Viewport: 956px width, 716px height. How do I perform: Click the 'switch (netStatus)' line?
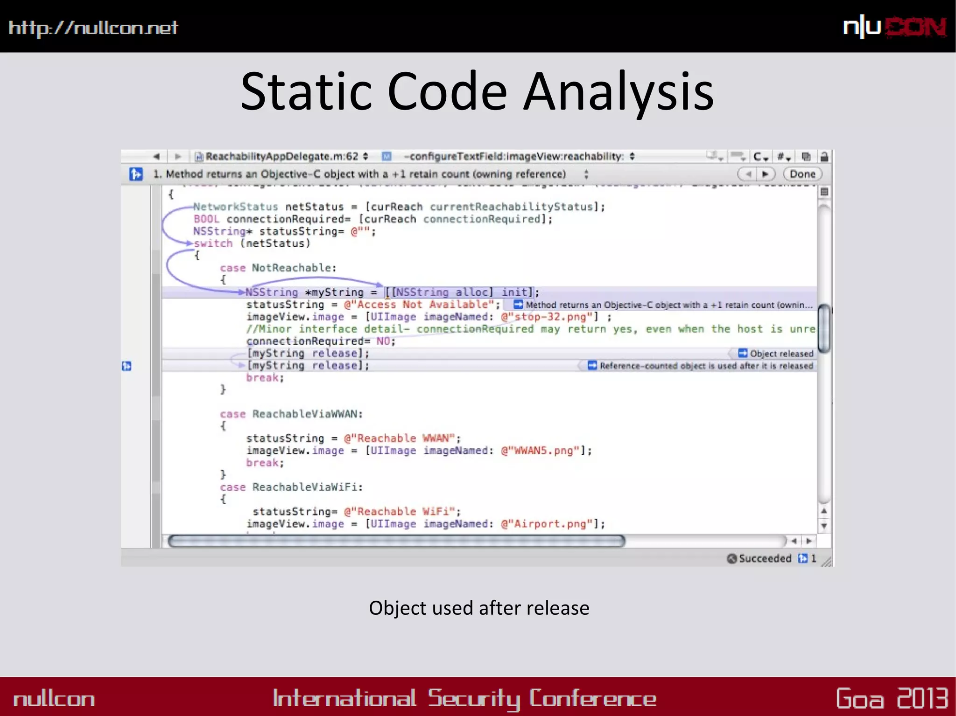tap(252, 243)
